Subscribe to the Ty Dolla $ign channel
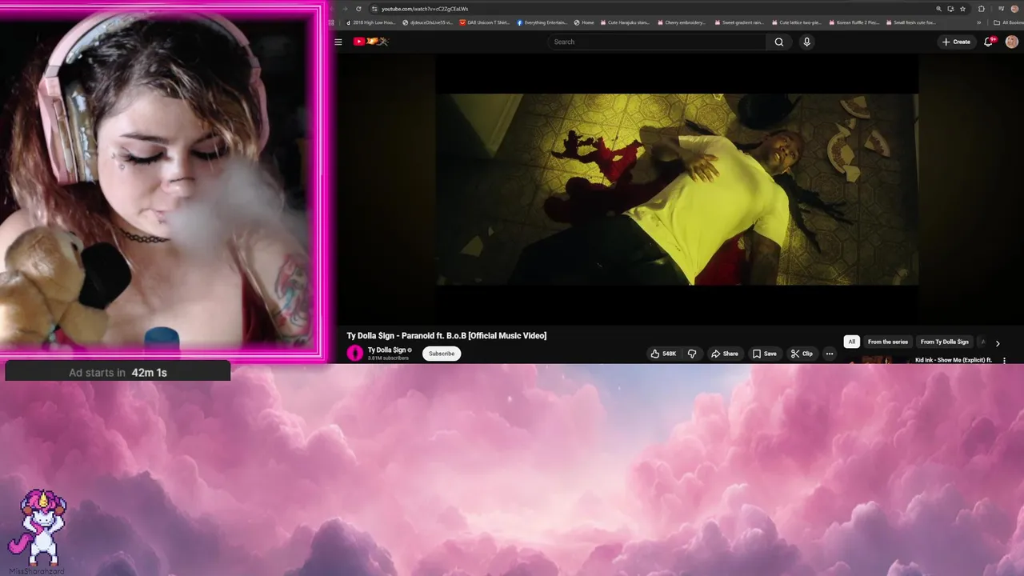 441,354
